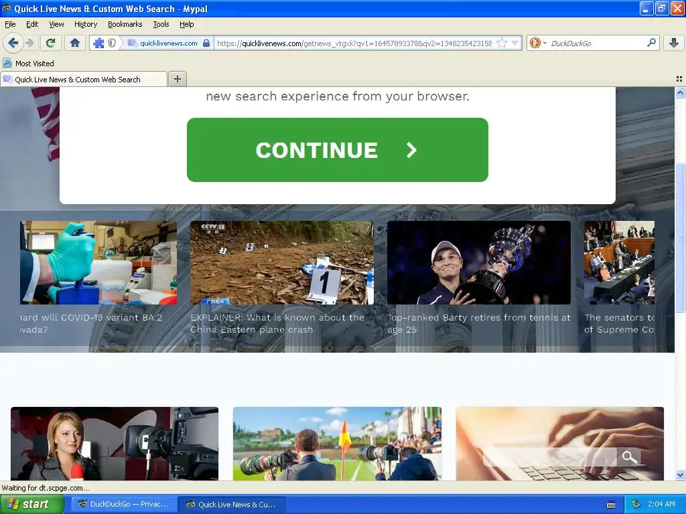Click the scroll down arrow of page scrollbar
The width and height of the screenshot is (686, 514).
point(680,475)
